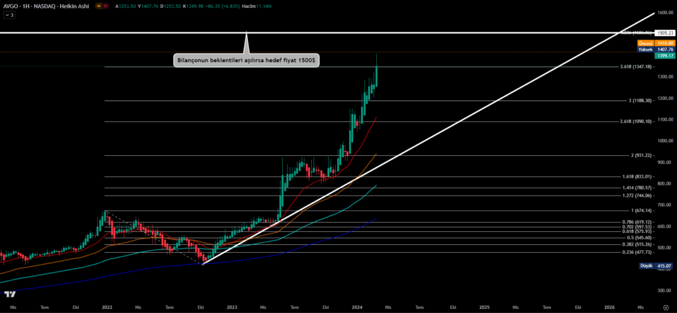The width and height of the screenshot is (677, 313).
Task: Click the Fibonacci level 1 (674.14)
Action: 642,211
